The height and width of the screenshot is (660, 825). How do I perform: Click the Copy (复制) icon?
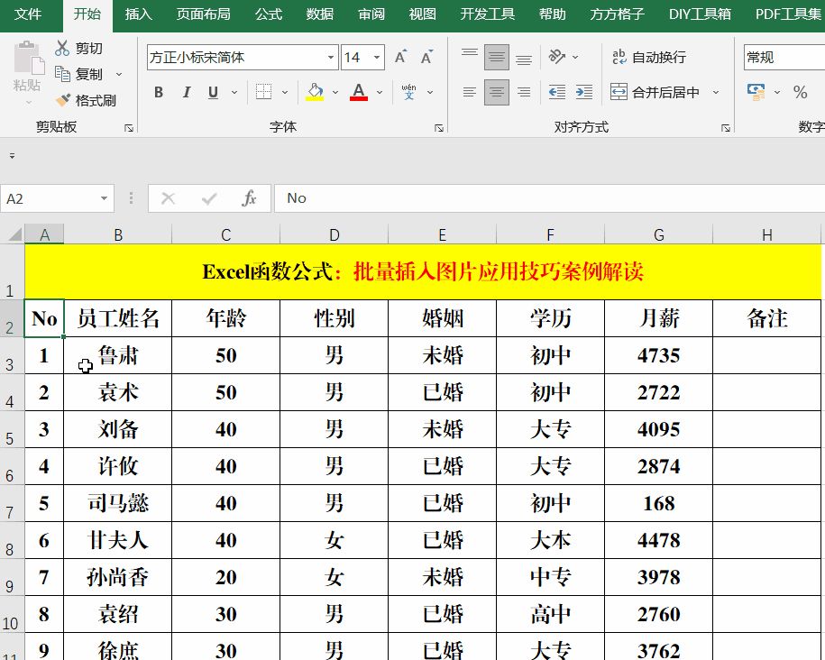61,74
